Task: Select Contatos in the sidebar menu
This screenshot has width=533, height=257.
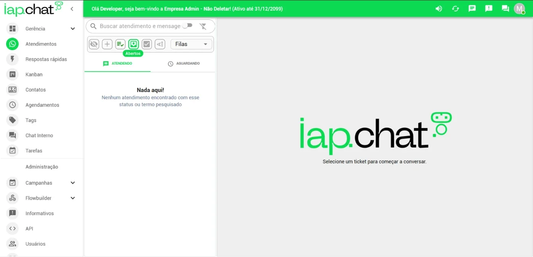Action: [35, 89]
